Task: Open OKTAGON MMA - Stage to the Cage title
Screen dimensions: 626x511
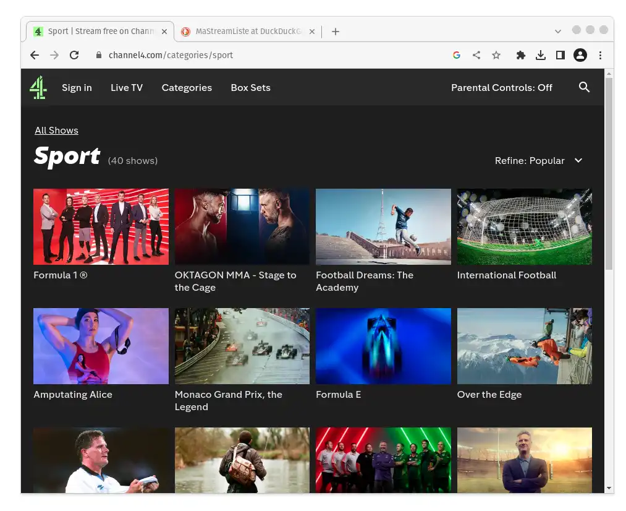Action: coord(235,281)
